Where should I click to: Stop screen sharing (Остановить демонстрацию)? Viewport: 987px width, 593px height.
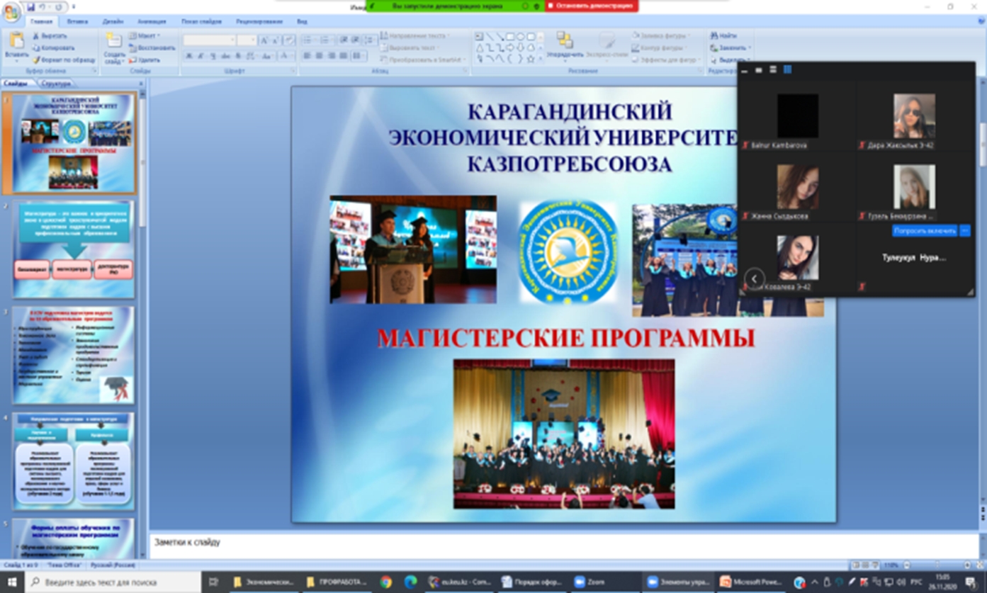tap(592, 6)
